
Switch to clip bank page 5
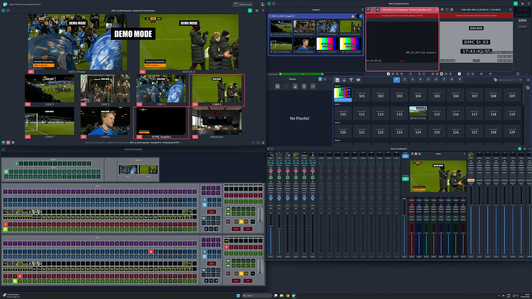[x=428, y=79]
